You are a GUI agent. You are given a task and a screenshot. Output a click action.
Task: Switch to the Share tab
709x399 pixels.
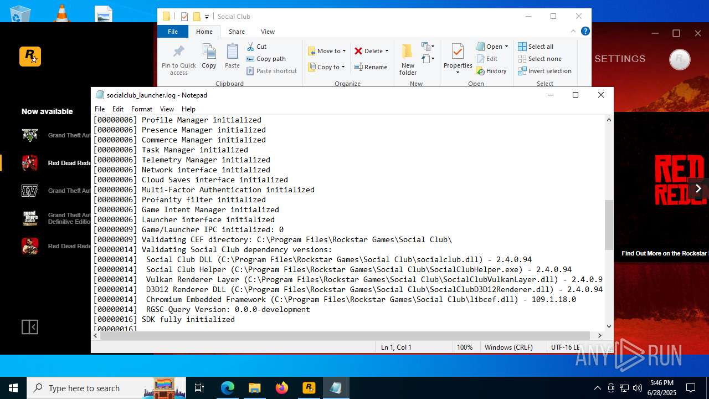point(237,32)
